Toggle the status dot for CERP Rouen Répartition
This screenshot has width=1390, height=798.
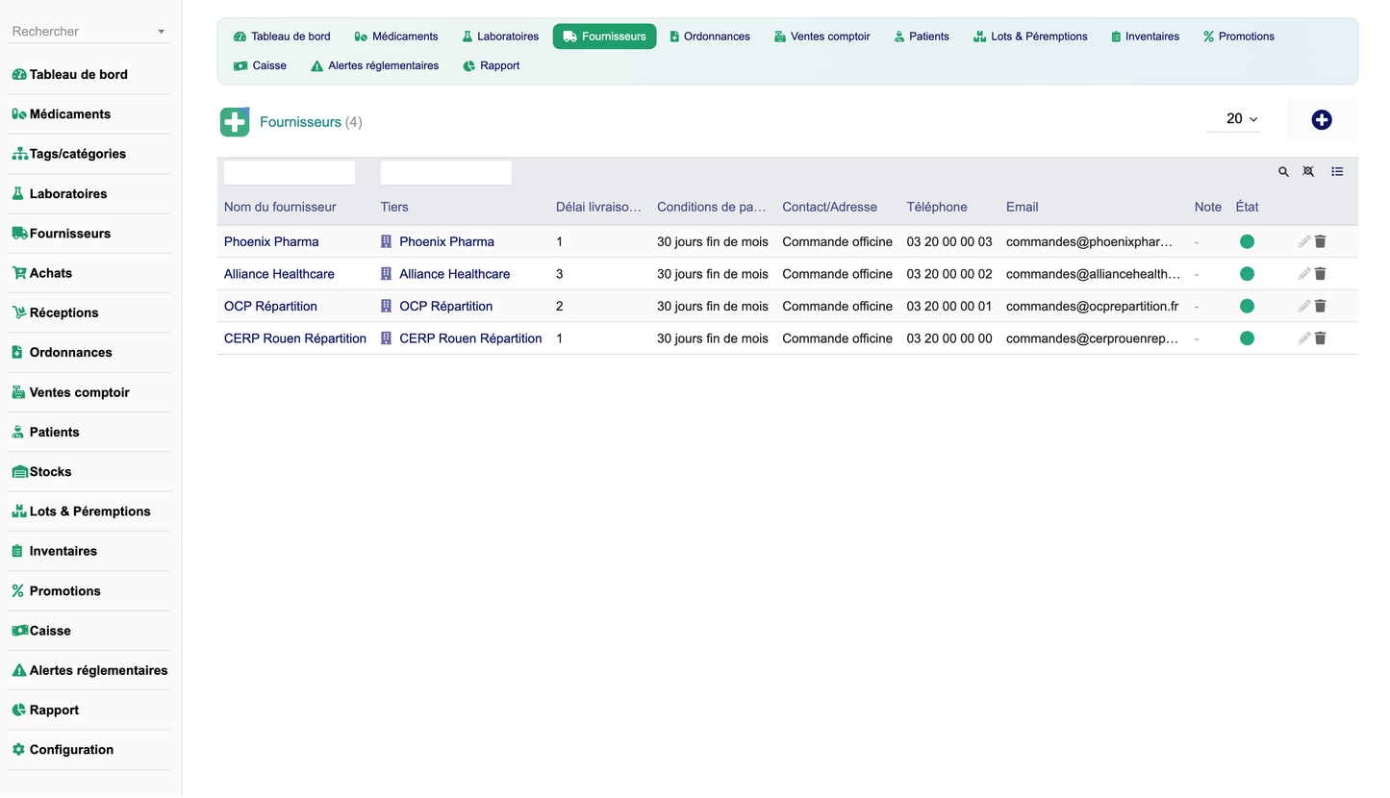1248,338
